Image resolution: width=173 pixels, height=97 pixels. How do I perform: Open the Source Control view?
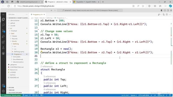[x=3, y=31]
